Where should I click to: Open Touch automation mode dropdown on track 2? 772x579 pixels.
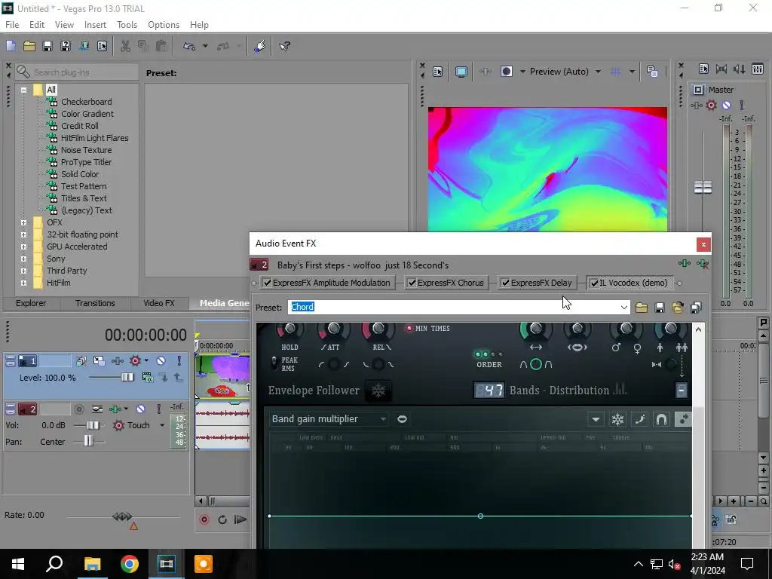162,425
